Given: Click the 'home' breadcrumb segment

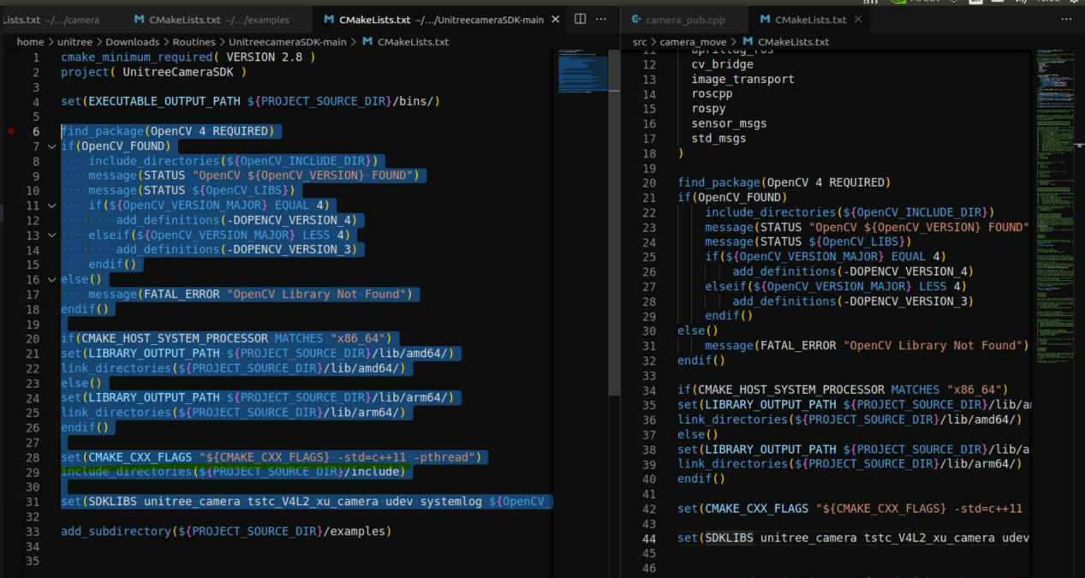Looking at the screenshot, I should 30,42.
